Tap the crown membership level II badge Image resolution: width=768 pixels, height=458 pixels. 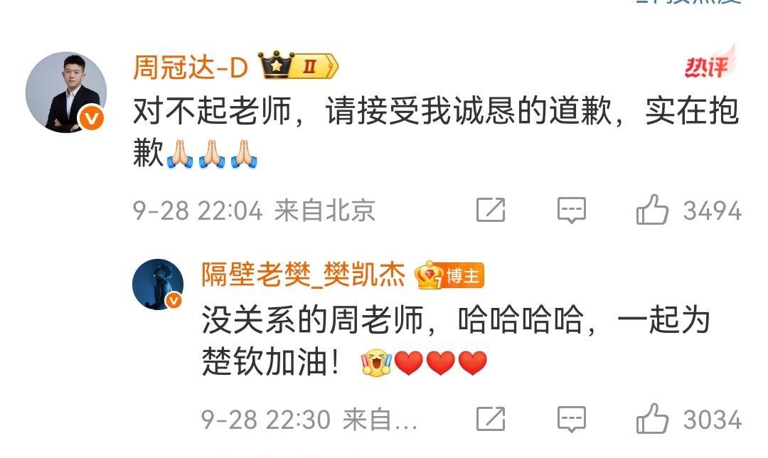point(298,65)
